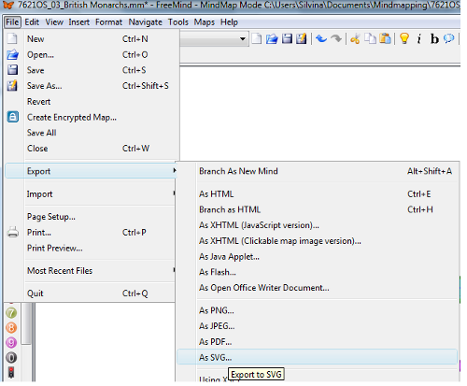This screenshot has height=386, width=467.
Task: Click the New map icon in toolbar
Action: (x=257, y=39)
